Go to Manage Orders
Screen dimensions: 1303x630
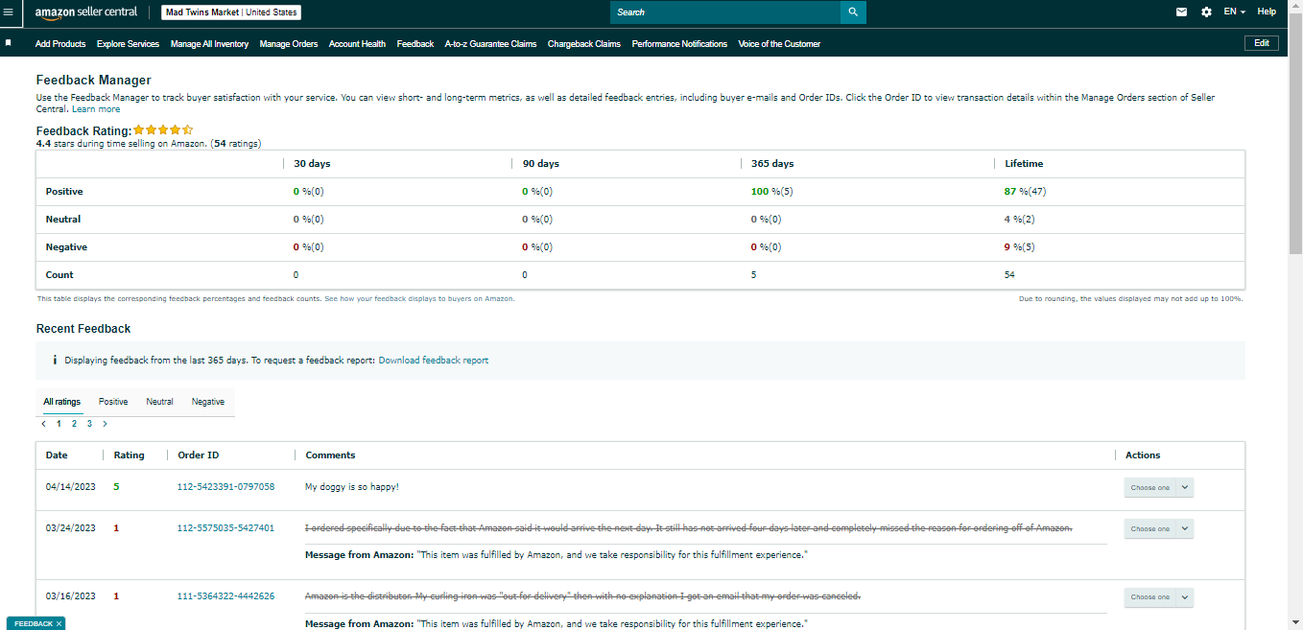[x=289, y=44]
